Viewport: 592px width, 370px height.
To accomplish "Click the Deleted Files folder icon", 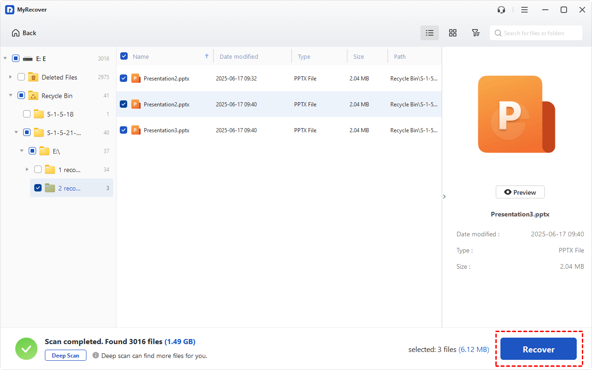I will coord(33,77).
